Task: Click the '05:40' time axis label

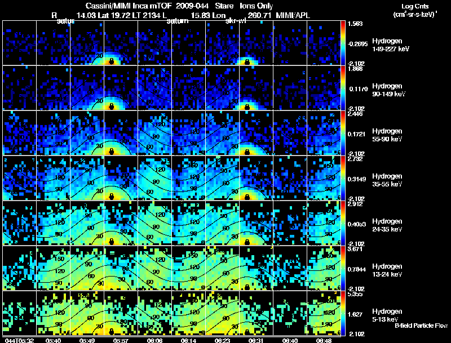Action: coord(53,340)
